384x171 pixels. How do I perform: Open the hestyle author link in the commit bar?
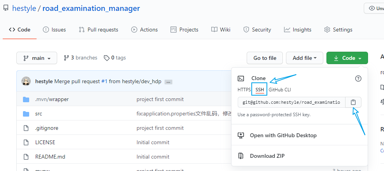[44, 82]
